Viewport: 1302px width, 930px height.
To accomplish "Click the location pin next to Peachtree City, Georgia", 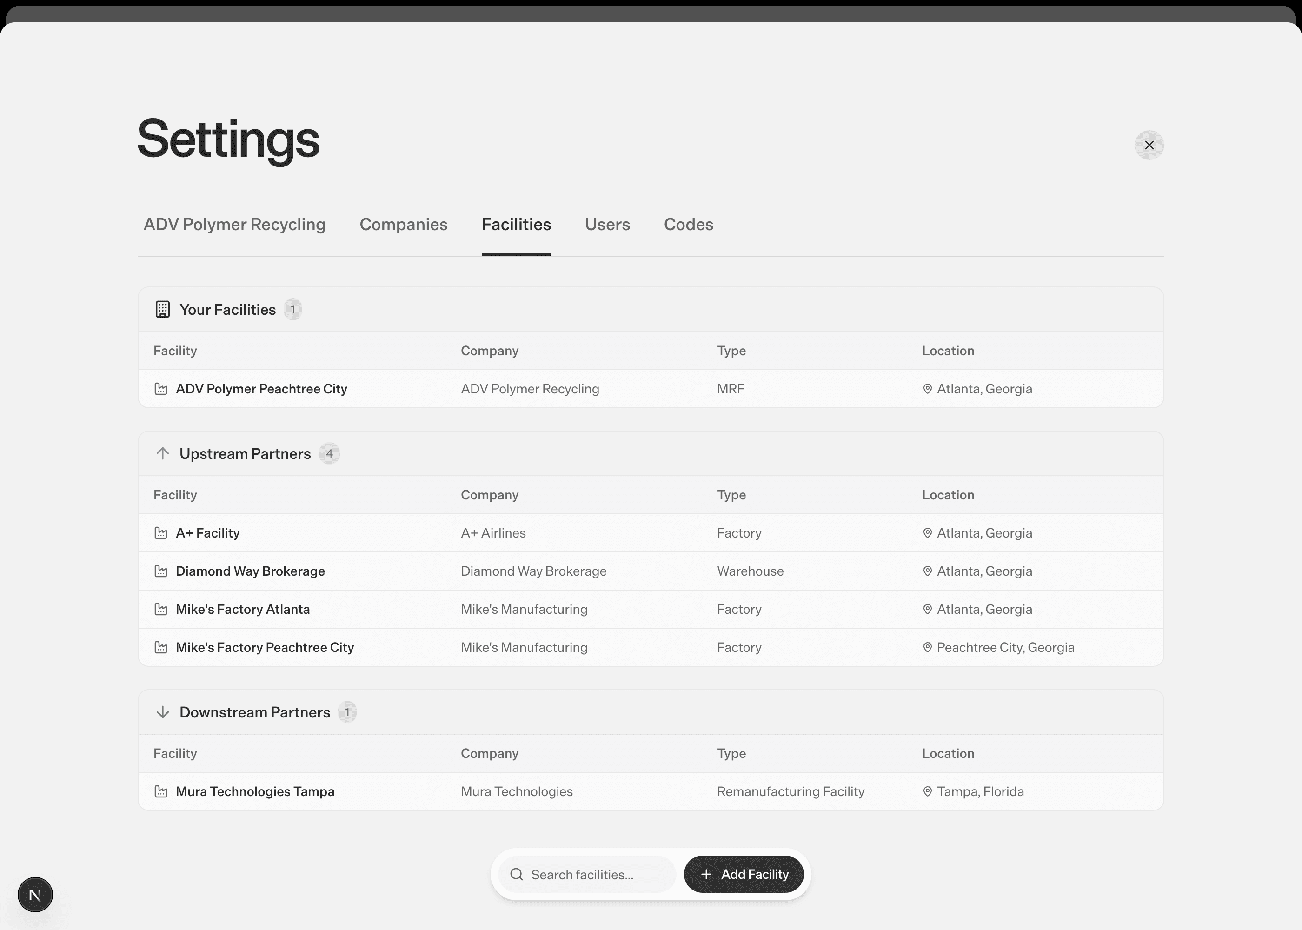I will (x=927, y=647).
